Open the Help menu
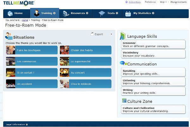The image size is (190, 127). [x=162, y=2]
